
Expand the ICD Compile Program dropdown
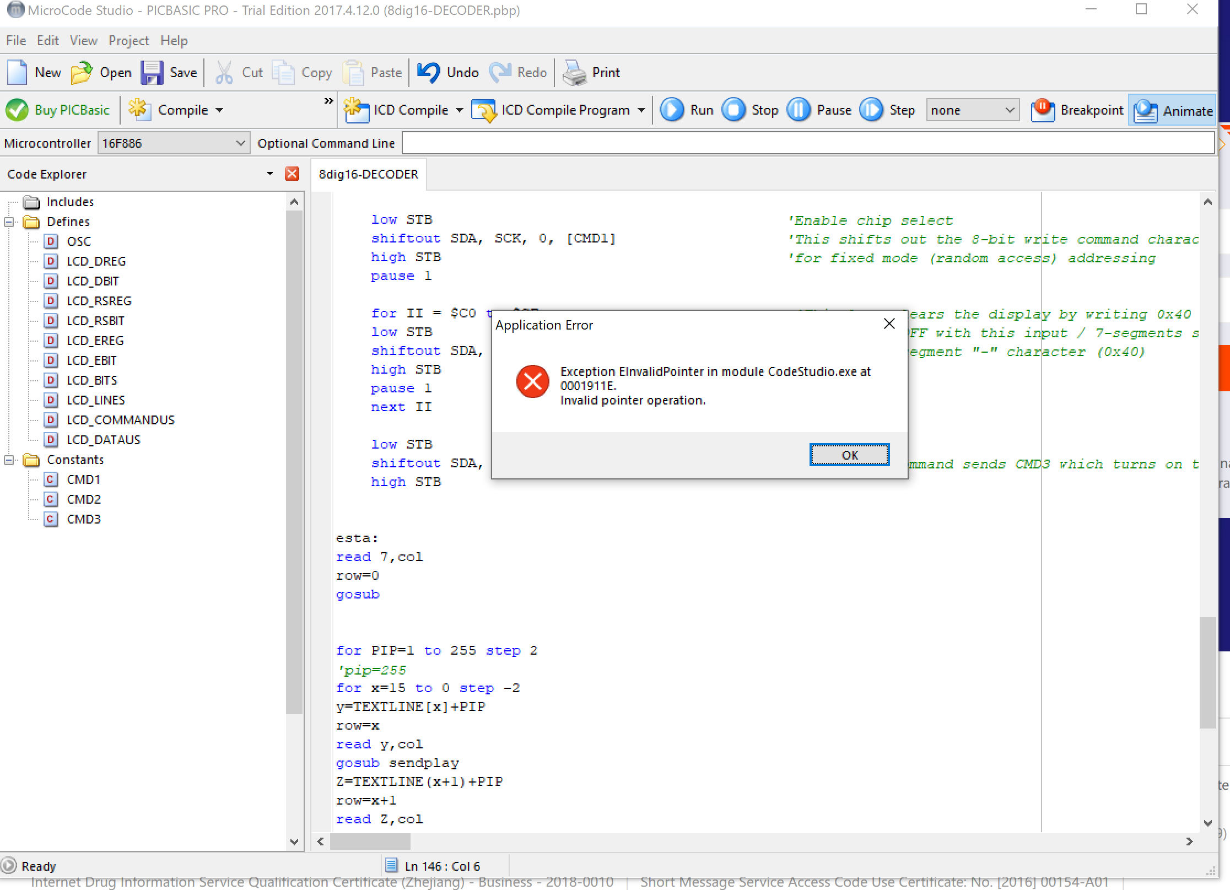642,110
